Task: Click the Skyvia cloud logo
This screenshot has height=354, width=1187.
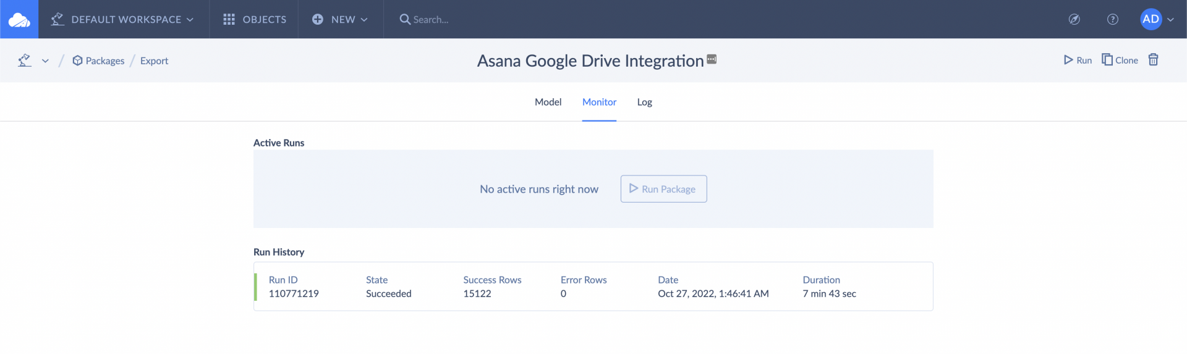Action: coord(19,19)
